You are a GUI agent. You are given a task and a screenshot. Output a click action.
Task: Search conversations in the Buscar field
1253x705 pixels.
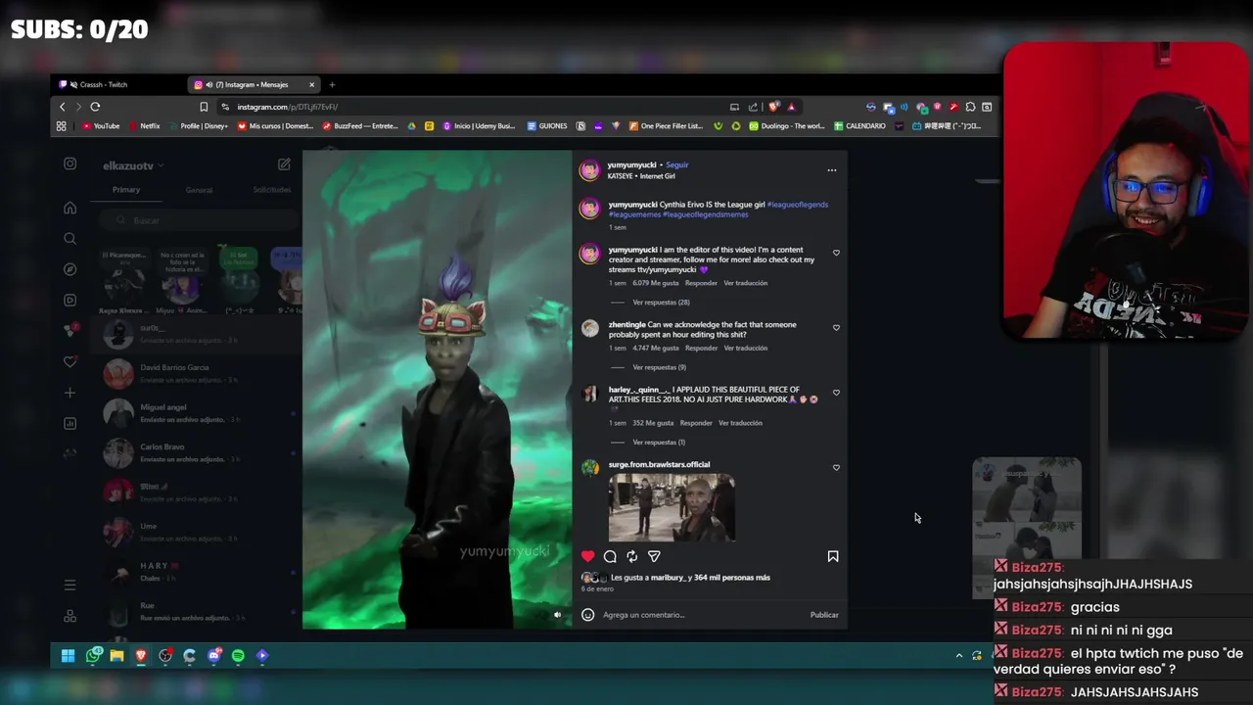coord(201,220)
